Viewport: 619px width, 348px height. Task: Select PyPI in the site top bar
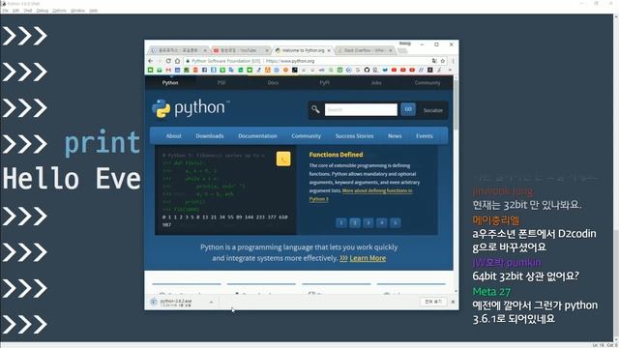(325, 82)
